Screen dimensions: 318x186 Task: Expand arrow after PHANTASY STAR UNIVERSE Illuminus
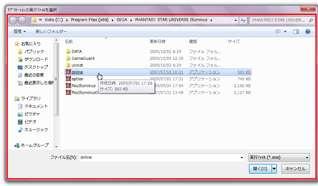[211, 20]
